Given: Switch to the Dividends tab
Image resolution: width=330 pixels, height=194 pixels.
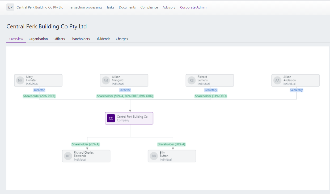Looking at the screenshot, I should click(x=103, y=39).
